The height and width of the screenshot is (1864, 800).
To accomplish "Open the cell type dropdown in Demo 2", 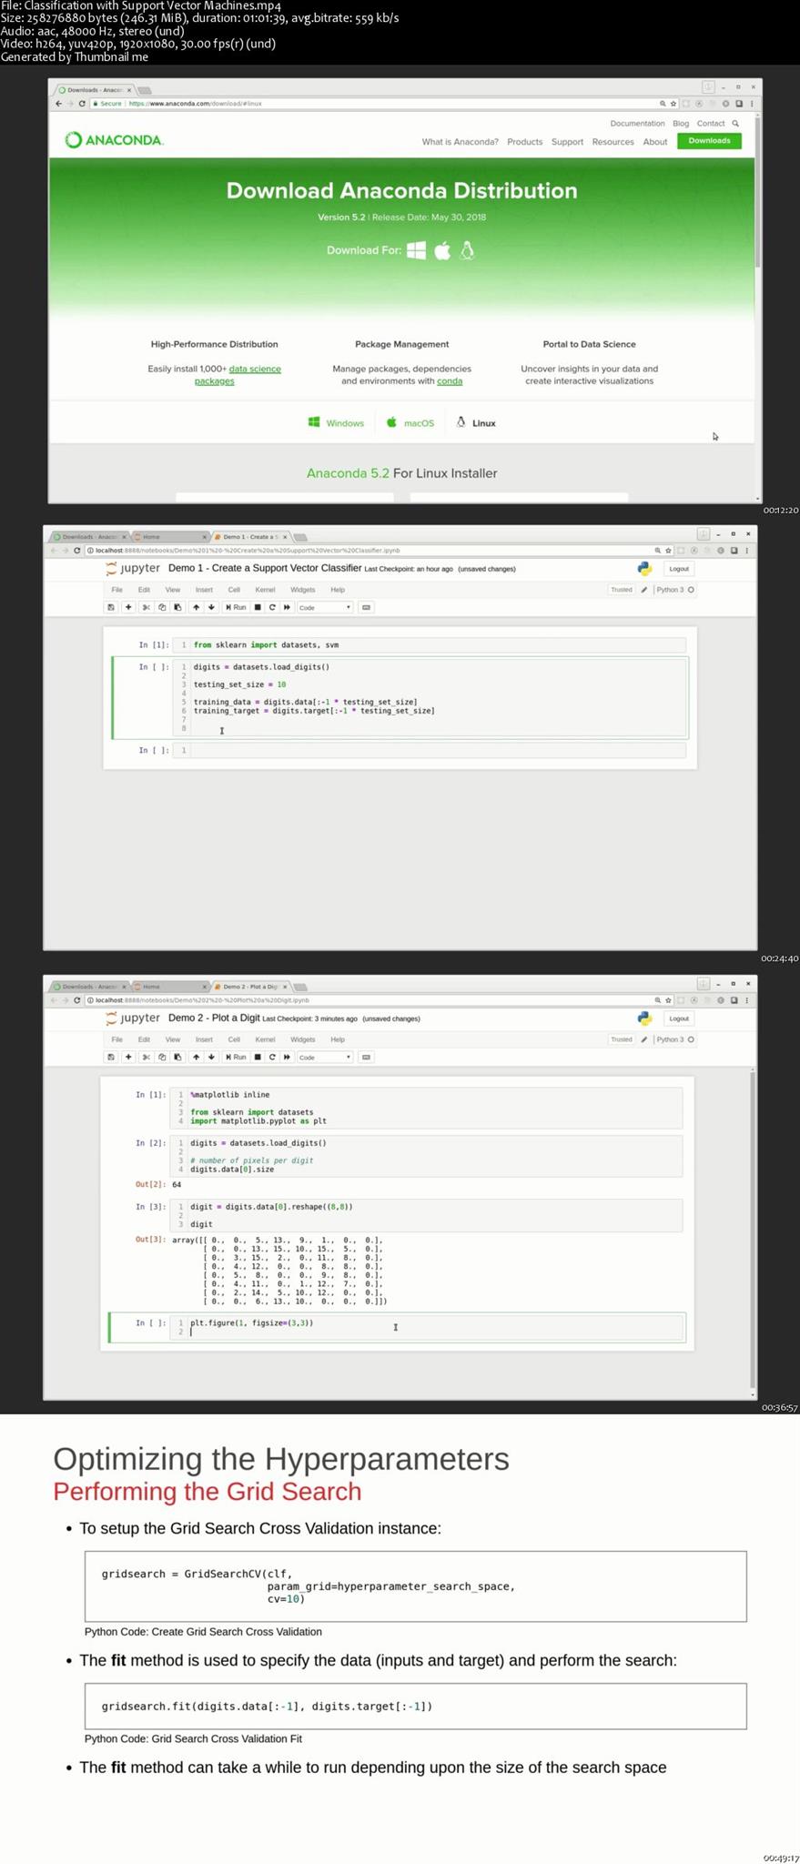I will pos(325,1057).
